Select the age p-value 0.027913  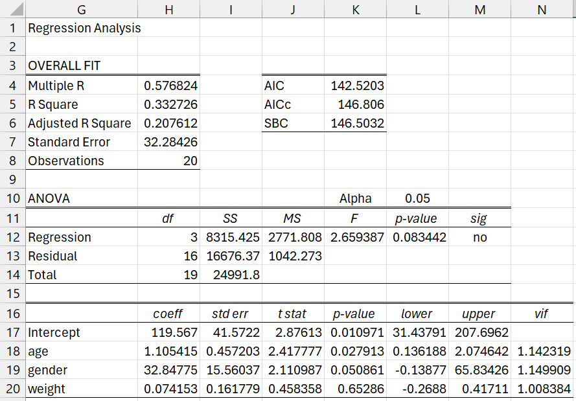click(x=356, y=351)
